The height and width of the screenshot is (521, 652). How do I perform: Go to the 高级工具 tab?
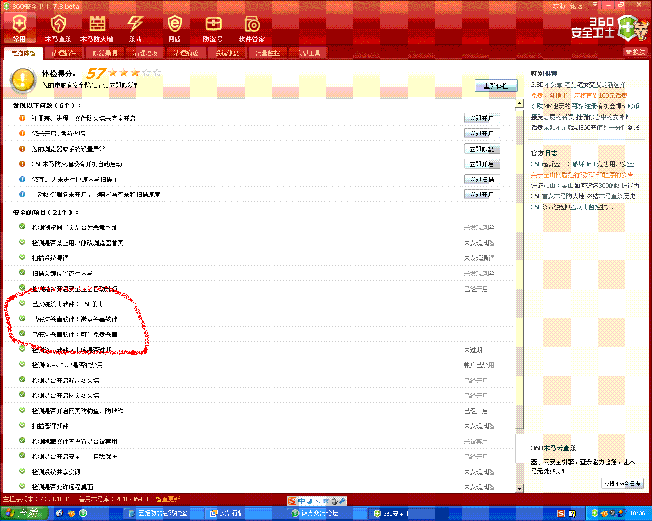click(x=308, y=53)
